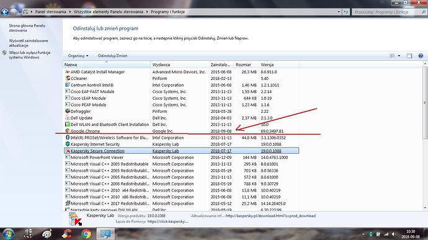Select Microsoft Visual C++ 2017 Redistributable icon
This screenshot has height=240, width=428.
[x=68, y=203]
